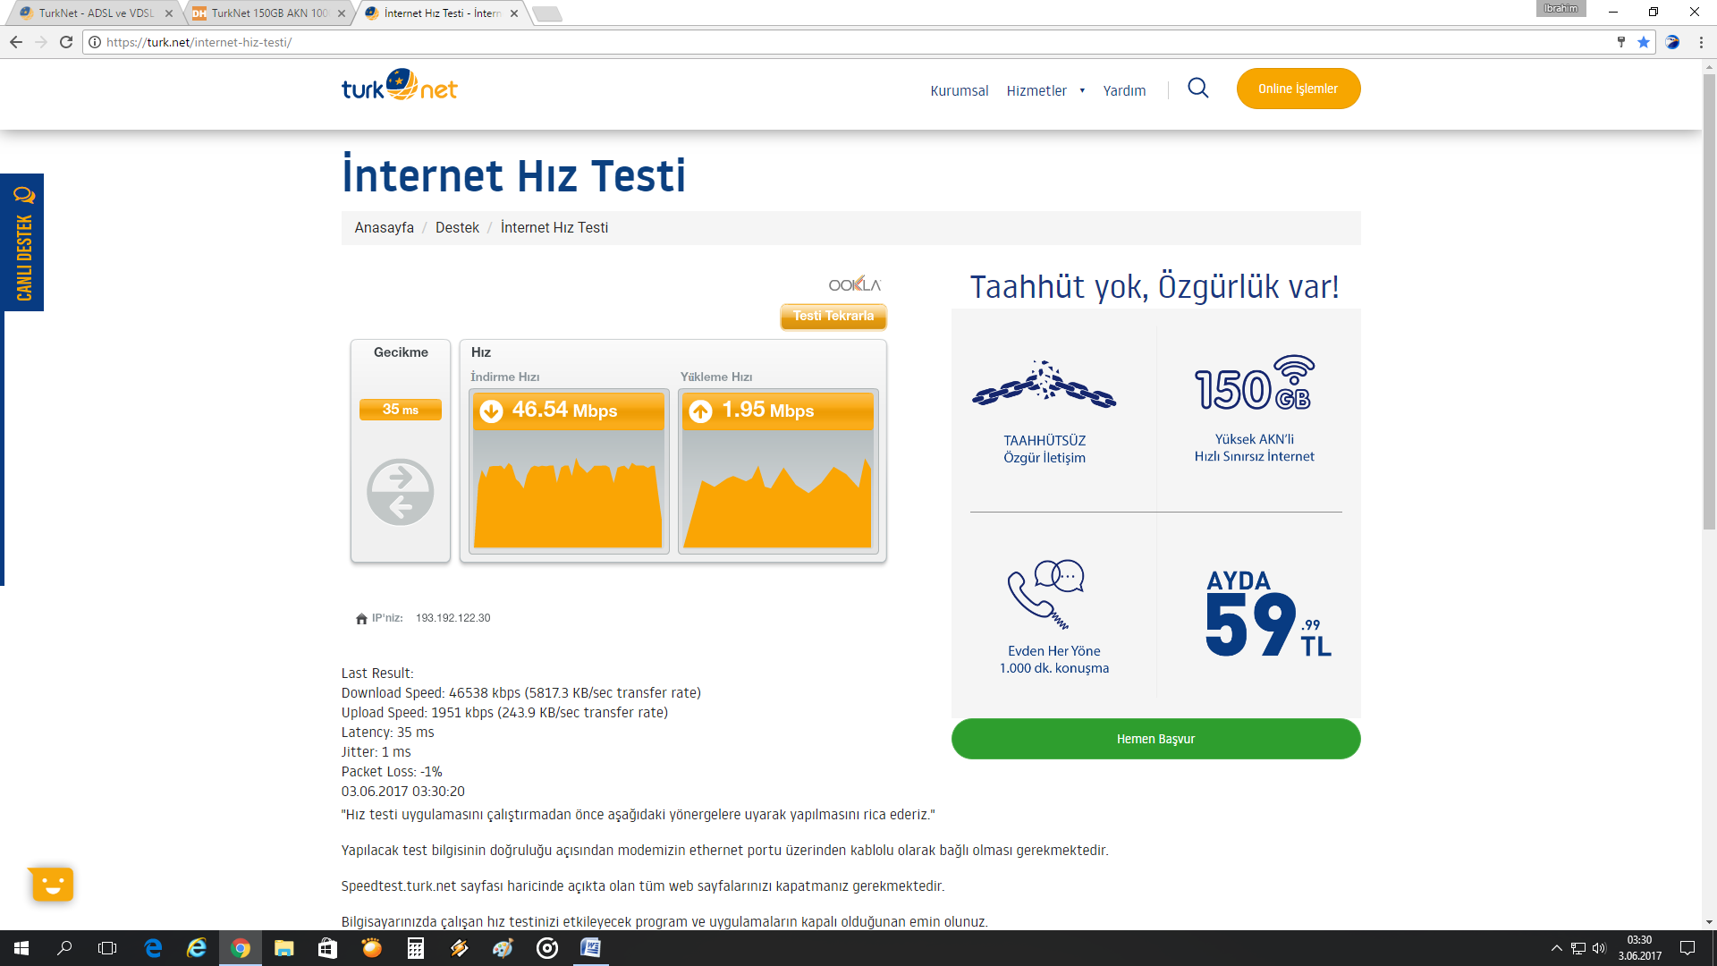Open Task View on the taskbar
1717x966 pixels.
107,948
